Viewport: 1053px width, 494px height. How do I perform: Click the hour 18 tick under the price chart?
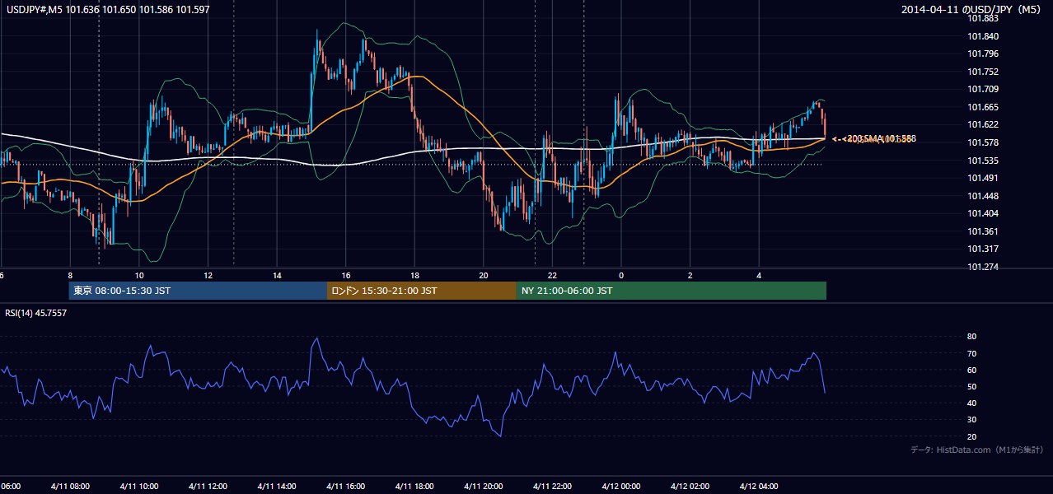coord(414,275)
